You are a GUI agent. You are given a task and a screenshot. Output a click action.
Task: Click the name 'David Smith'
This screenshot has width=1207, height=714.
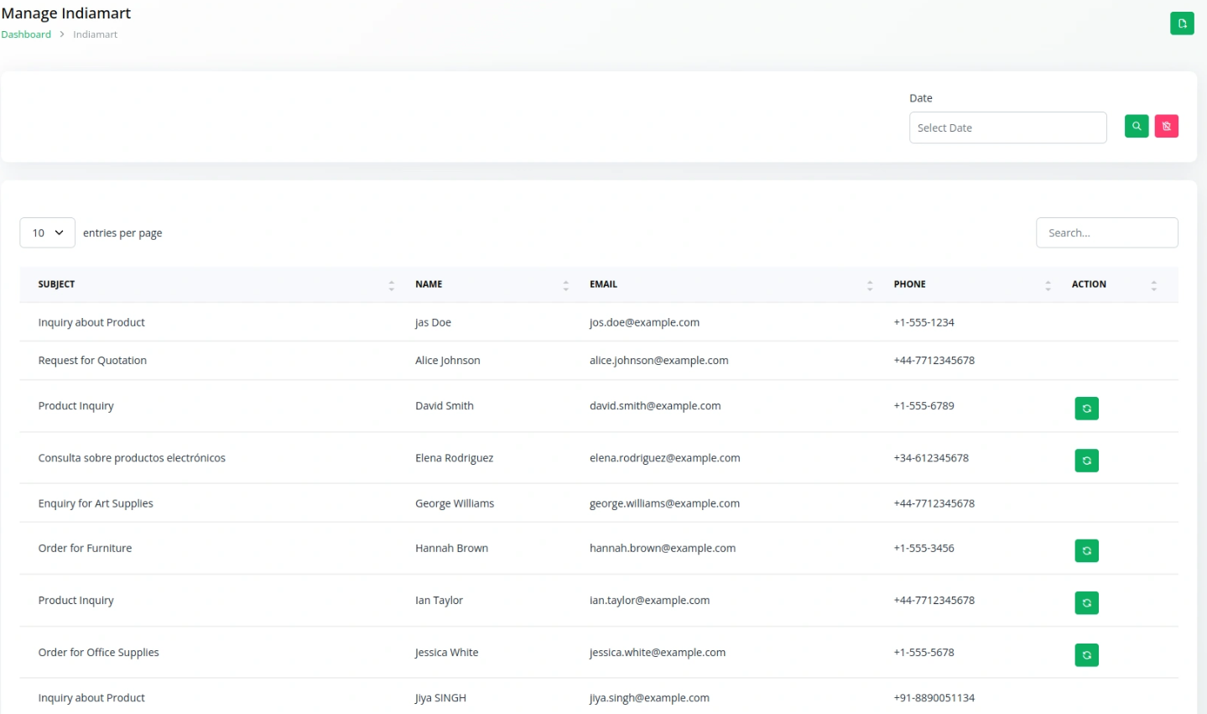(x=445, y=406)
